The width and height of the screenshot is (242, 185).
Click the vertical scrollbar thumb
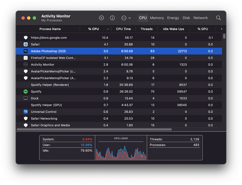[224, 36]
